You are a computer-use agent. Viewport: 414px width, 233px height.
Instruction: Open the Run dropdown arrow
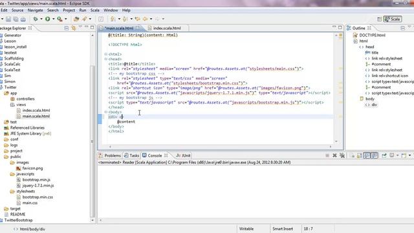coord(53,19)
